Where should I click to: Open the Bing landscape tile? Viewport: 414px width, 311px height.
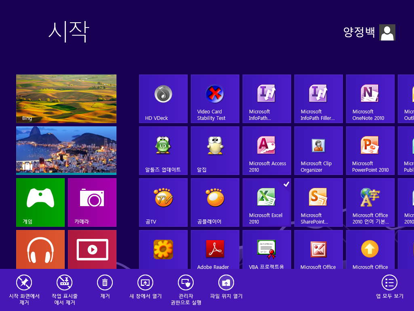(x=66, y=99)
